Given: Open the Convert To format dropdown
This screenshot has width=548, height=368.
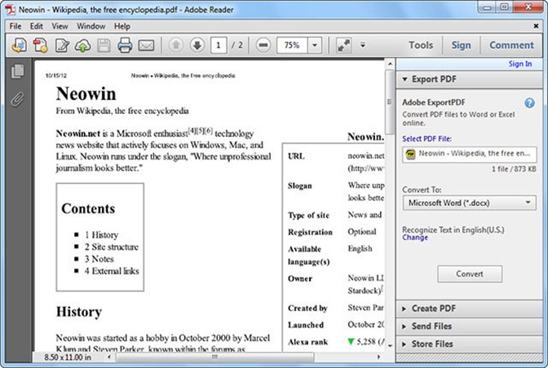Looking at the screenshot, I should pos(469,203).
